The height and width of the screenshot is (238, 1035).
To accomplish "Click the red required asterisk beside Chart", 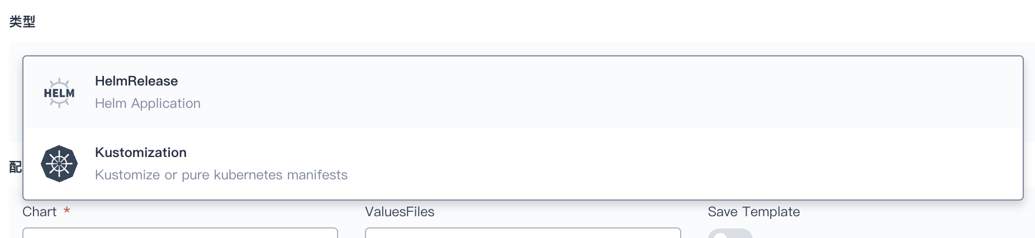I will (67, 211).
